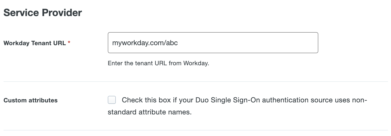Click the Custom attributes label
Viewport: 391px width, 136px height.
pyautogui.click(x=31, y=100)
